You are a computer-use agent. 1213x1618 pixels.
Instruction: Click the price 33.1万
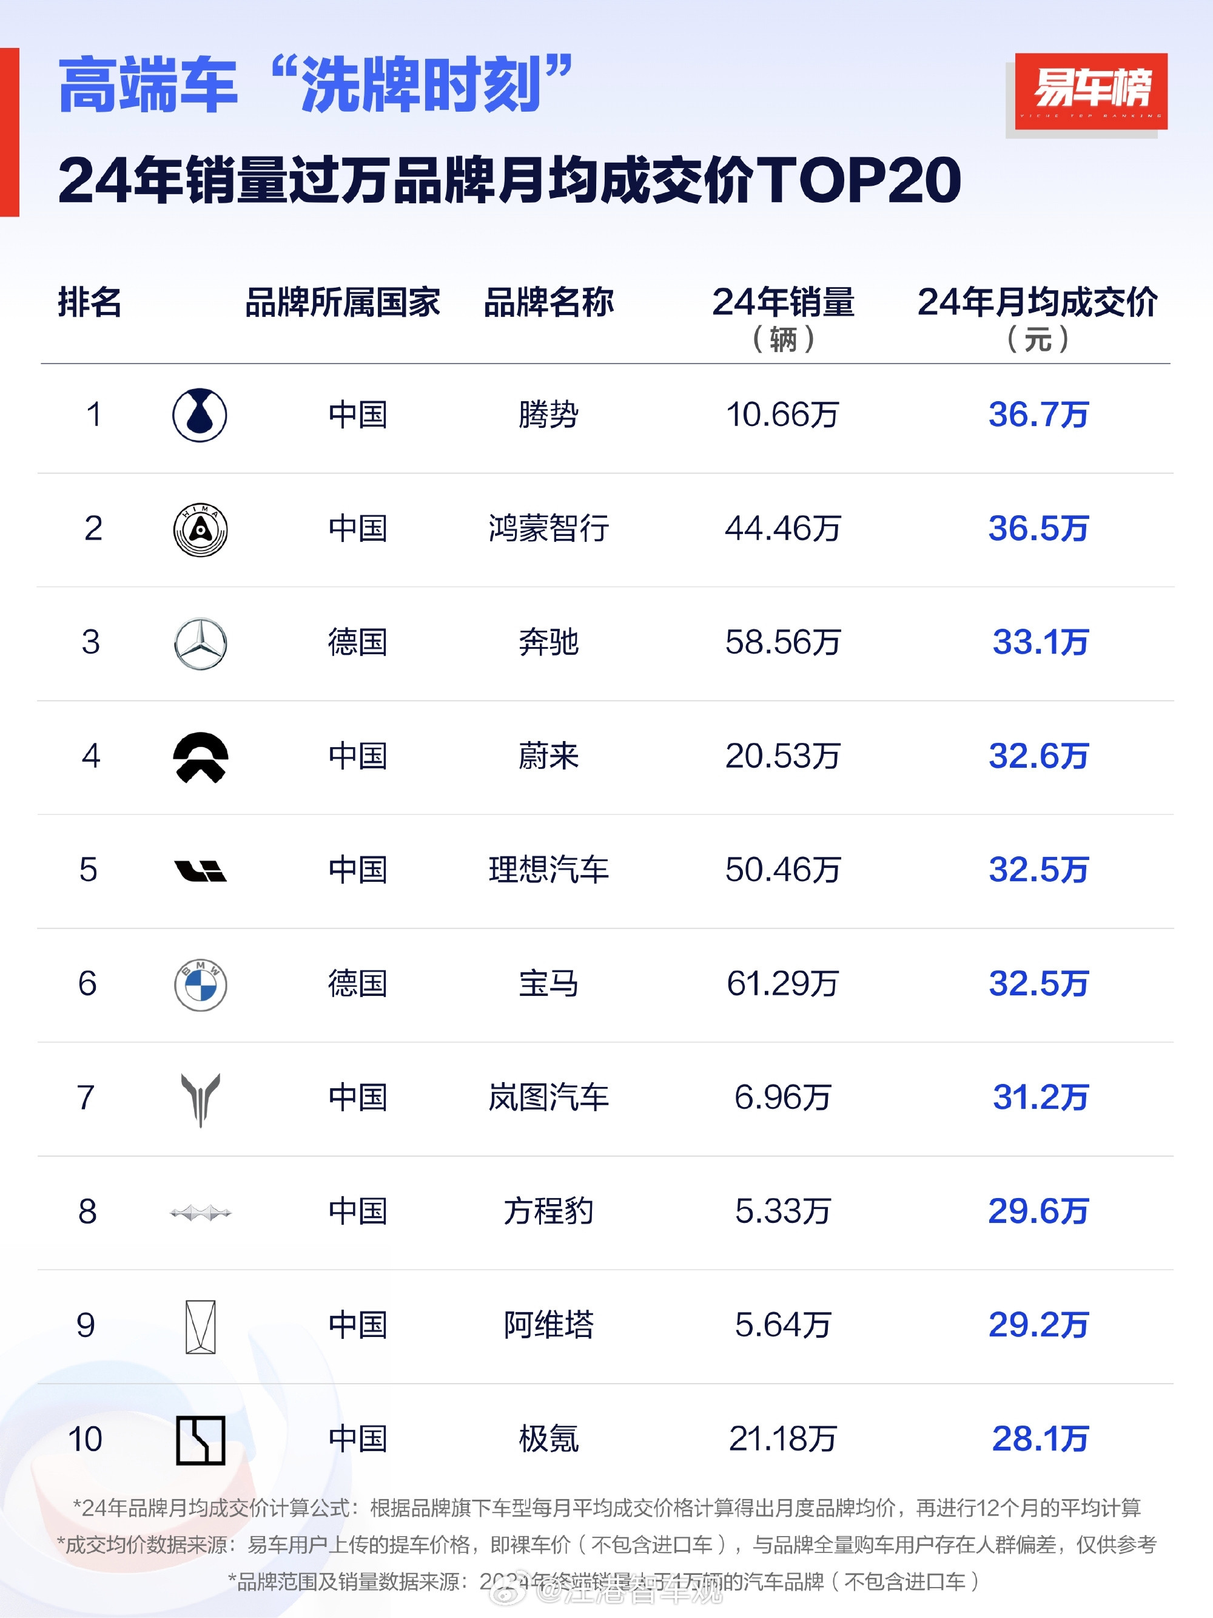1040,642
